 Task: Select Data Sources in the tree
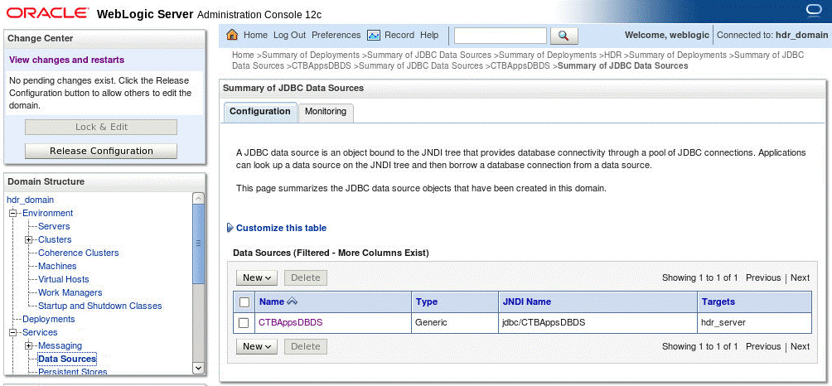tap(67, 359)
